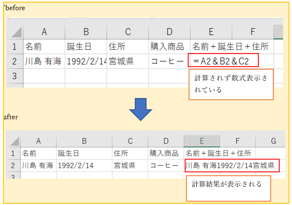
Task: Click the after label text
Action: [x=11, y=117]
